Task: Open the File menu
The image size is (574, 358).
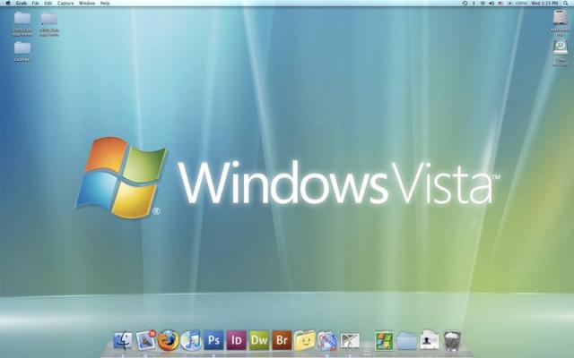Action: click(x=35, y=3)
